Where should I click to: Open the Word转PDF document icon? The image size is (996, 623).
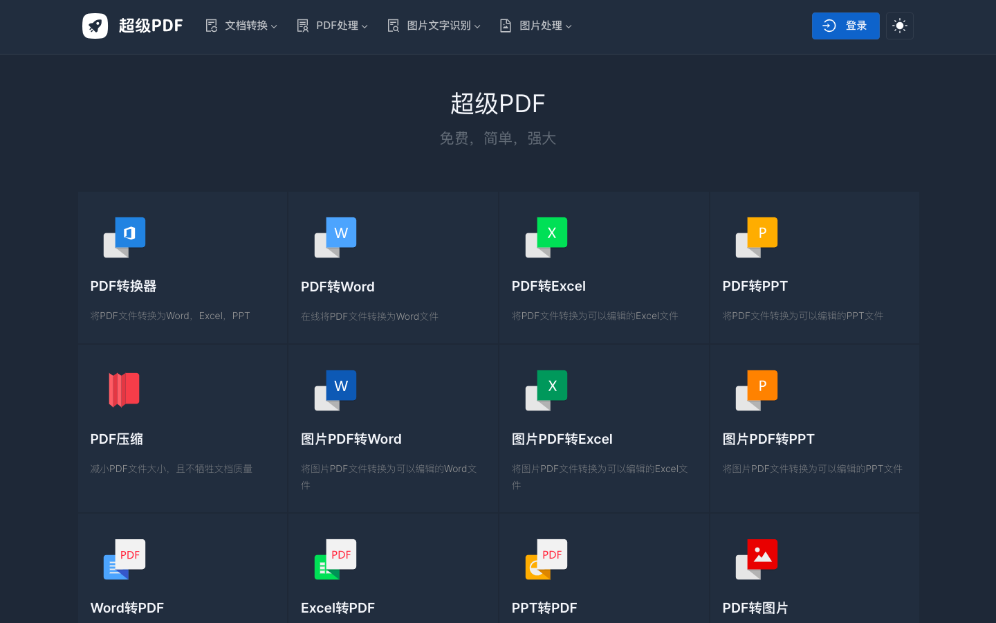[x=124, y=559]
